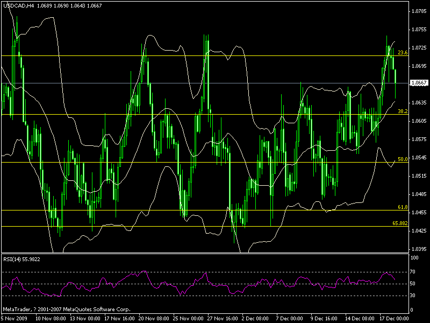This screenshot has height=323, width=430.
Task: Select the 61.8 Fibonacci level label
Action: tap(403, 207)
